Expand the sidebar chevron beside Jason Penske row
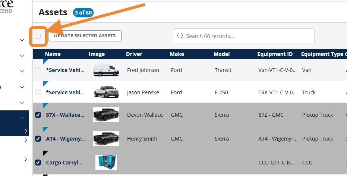The height and width of the screenshot is (176, 347). coord(22,87)
